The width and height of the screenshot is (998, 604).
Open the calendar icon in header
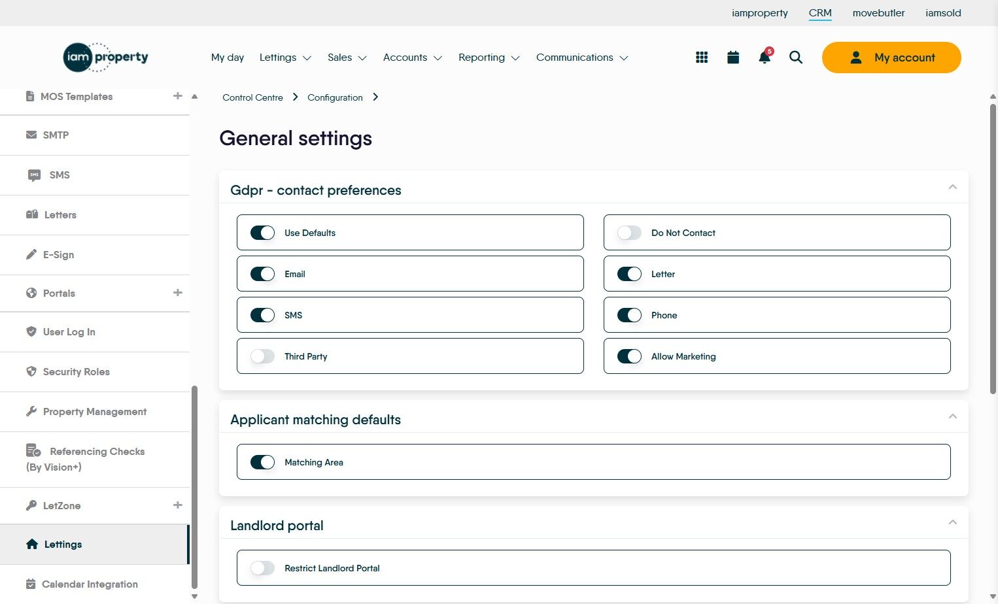tap(733, 58)
